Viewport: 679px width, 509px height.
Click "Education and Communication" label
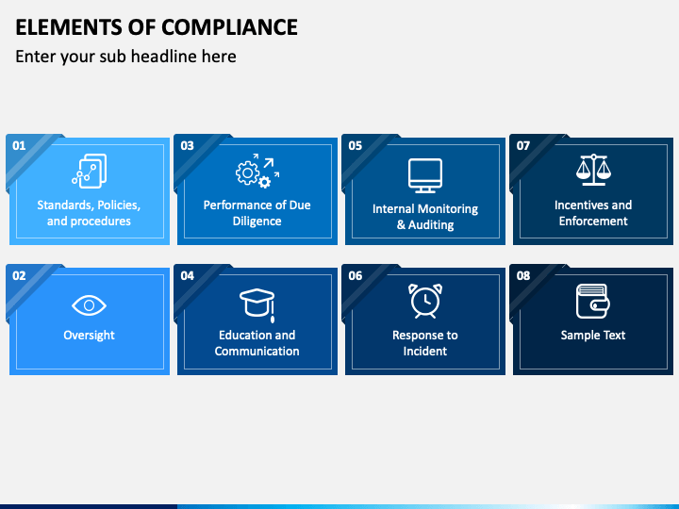(257, 343)
